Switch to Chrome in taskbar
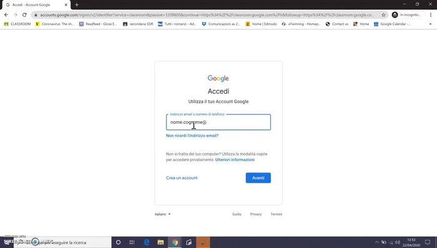Viewport: 437px width, 248px height. (x=175, y=242)
